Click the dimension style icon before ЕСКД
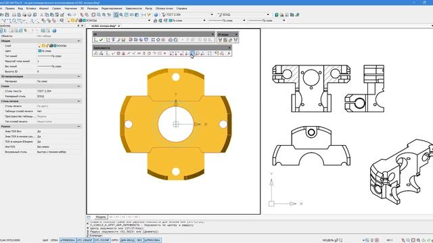This screenshot has height=243, width=433. point(220,15)
